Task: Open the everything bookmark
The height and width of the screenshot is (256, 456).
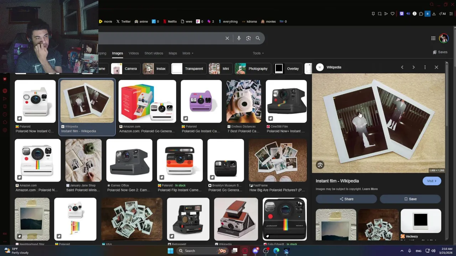Action: coord(228,21)
